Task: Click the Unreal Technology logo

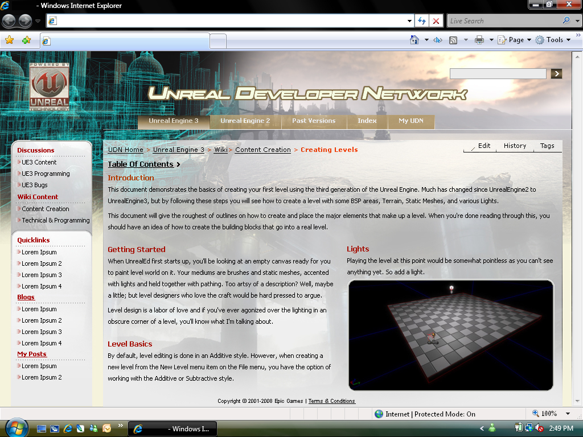Action: pos(49,87)
